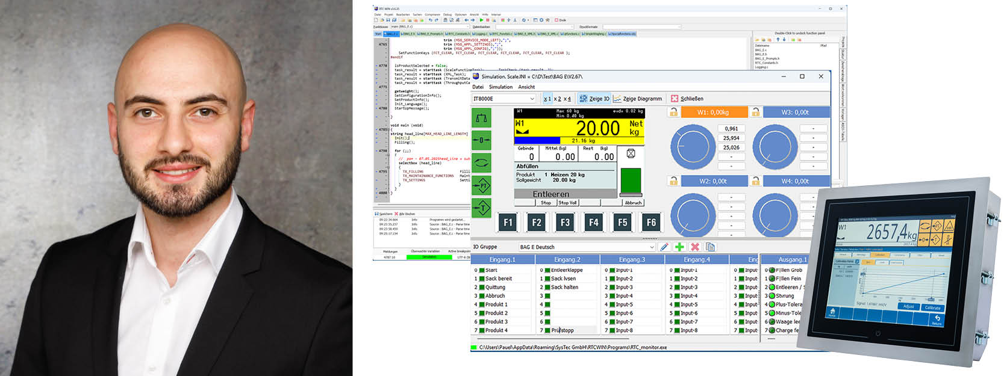Open the Datei menu in Simulation window
The height and width of the screenshot is (376, 1004).
(x=478, y=87)
